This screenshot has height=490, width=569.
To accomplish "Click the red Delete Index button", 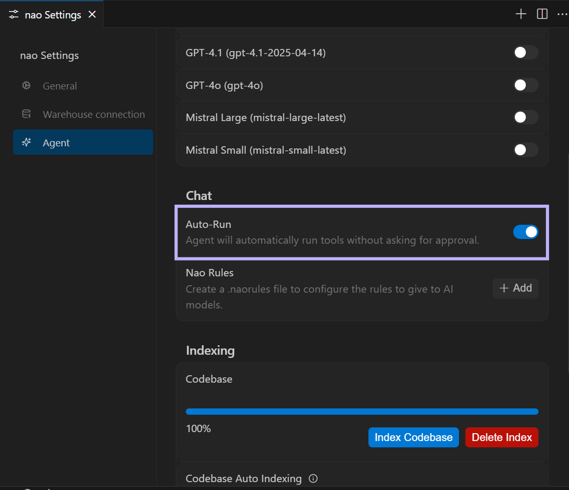I will (x=501, y=437).
